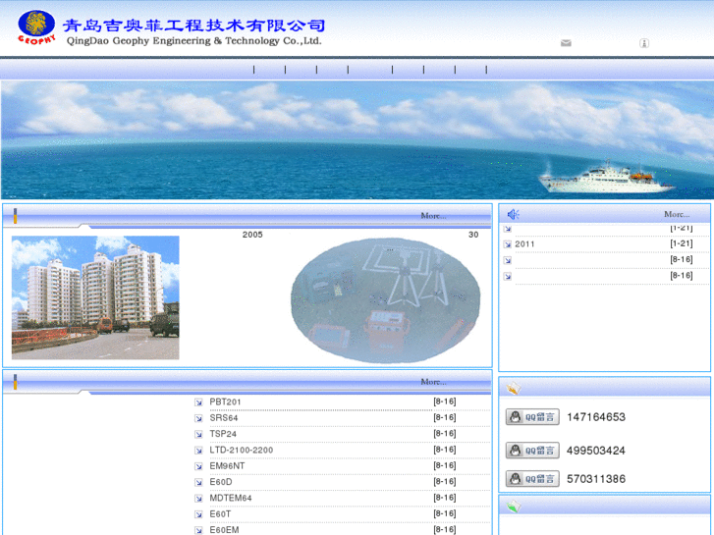Click QQ message button for 147164653
The height and width of the screenshot is (535, 714).
(532, 417)
